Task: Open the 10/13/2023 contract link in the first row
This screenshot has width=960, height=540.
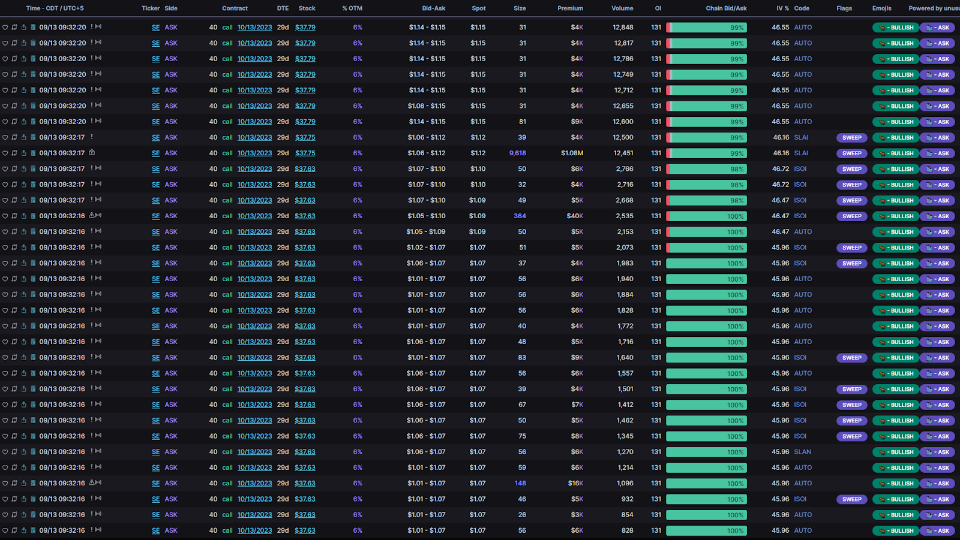Action: 254,27
